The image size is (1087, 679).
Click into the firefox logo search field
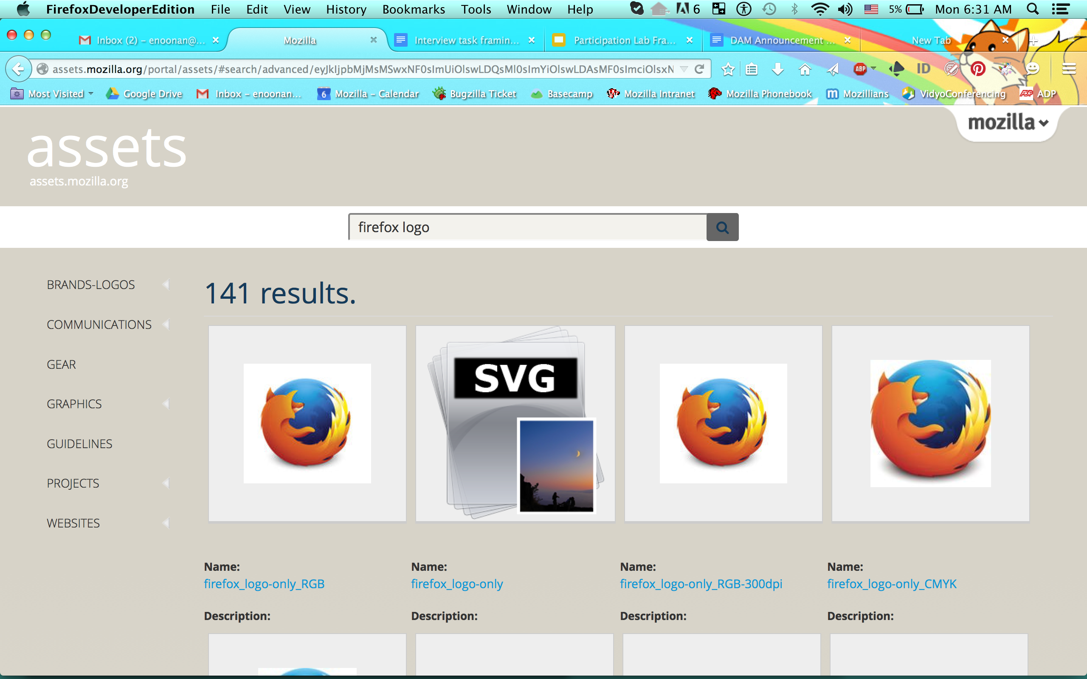coord(528,227)
